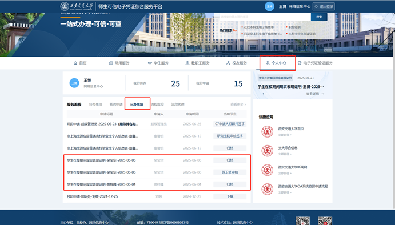The image size is (395, 225).
Task: Click the 2025-07-21 date on notice card
Action: [x=306, y=78]
